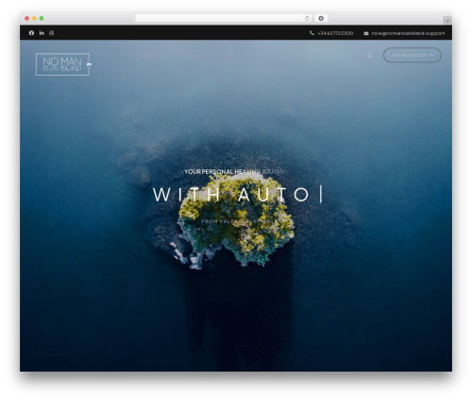Viewport: 472px width, 400px height.
Task: Go to the Services menu item
Action: pos(153,56)
